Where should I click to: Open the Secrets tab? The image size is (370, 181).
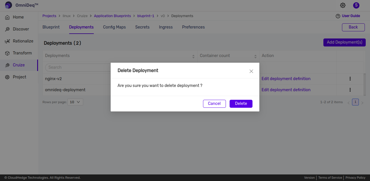[142, 27]
